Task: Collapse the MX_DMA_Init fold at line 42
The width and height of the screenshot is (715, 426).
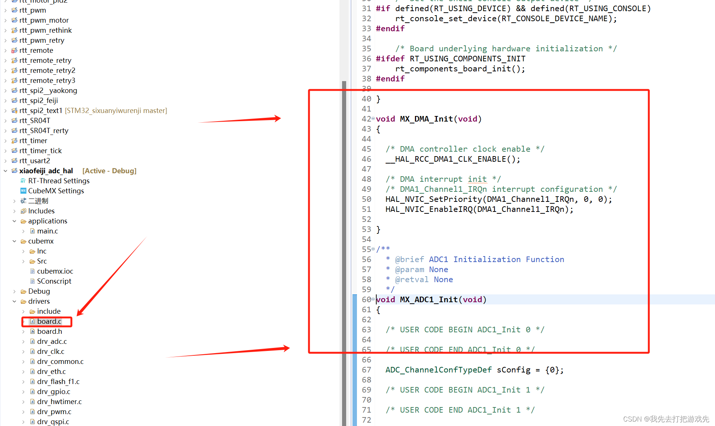Action: pyautogui.click(x=373, y=119)
